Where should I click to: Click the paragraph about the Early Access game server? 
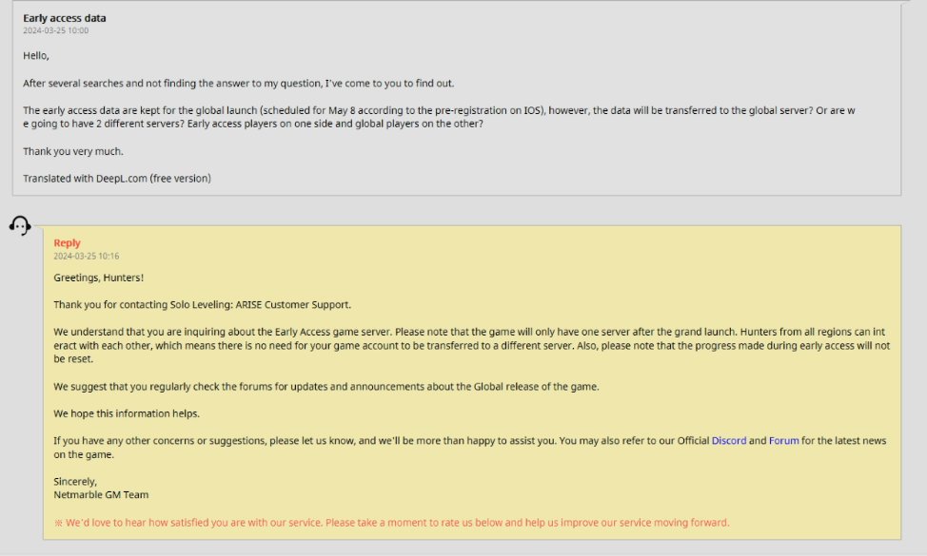click(x=472, y=345)
